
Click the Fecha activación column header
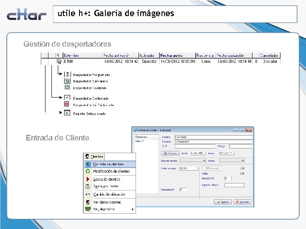click(x=121, y=56)
